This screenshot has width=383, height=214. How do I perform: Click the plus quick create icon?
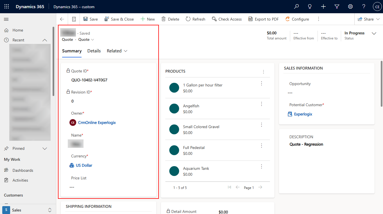click(x=323, y=7)
